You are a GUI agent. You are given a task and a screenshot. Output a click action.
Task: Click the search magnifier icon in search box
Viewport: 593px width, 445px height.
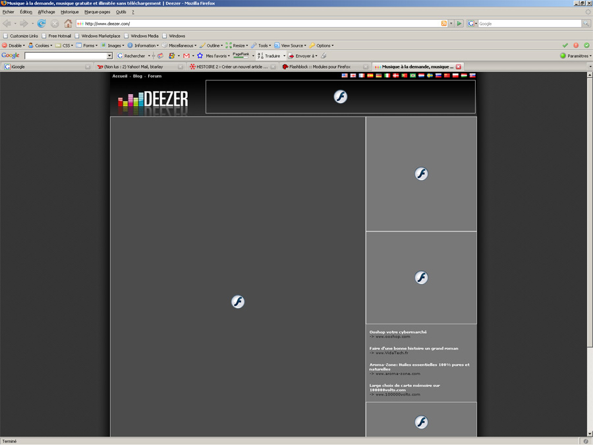[585, 24]
